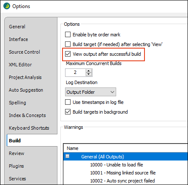Check Build target after selecting 'View'
188x185 pixels.
[x=68, y=44]
